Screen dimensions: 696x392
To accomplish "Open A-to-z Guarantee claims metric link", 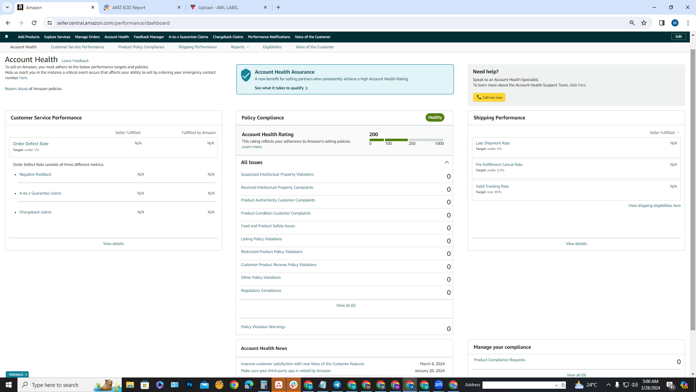I will (x=40, y=193).
